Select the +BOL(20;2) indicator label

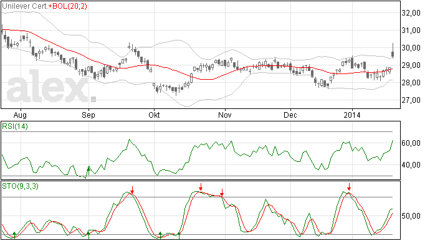[x=67, y=6]
